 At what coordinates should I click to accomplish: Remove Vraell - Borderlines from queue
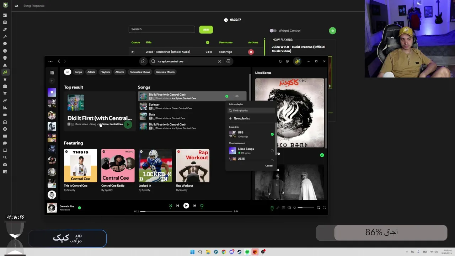251,52
